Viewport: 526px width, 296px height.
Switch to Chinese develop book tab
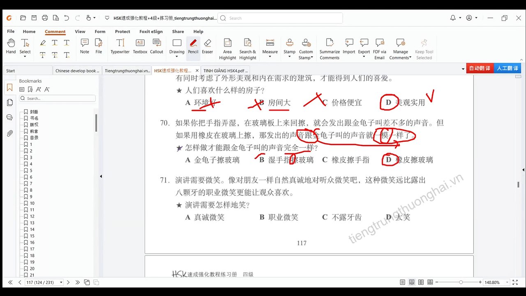77,71
